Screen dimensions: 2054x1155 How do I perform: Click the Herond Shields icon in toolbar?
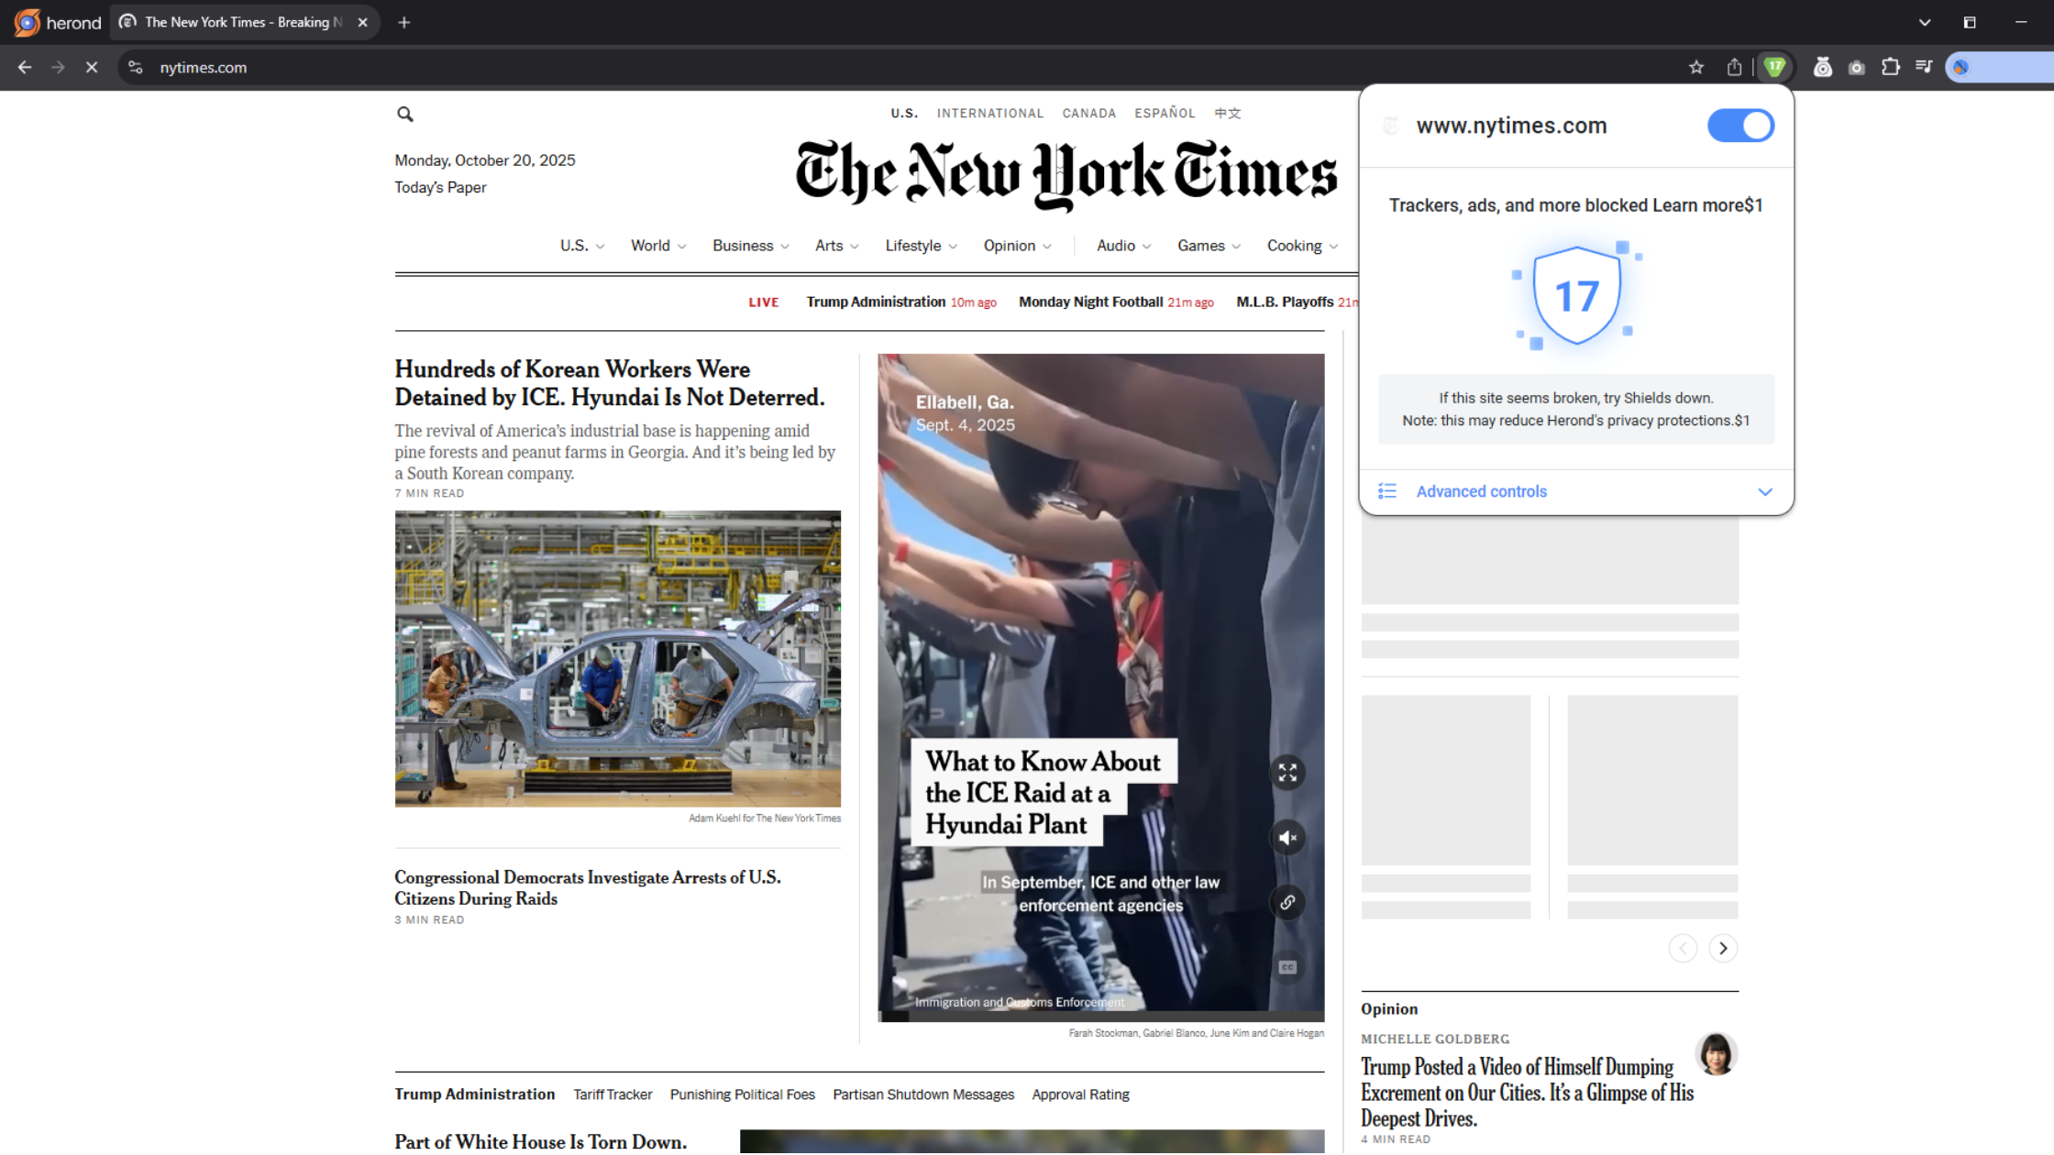(1774, 67)
